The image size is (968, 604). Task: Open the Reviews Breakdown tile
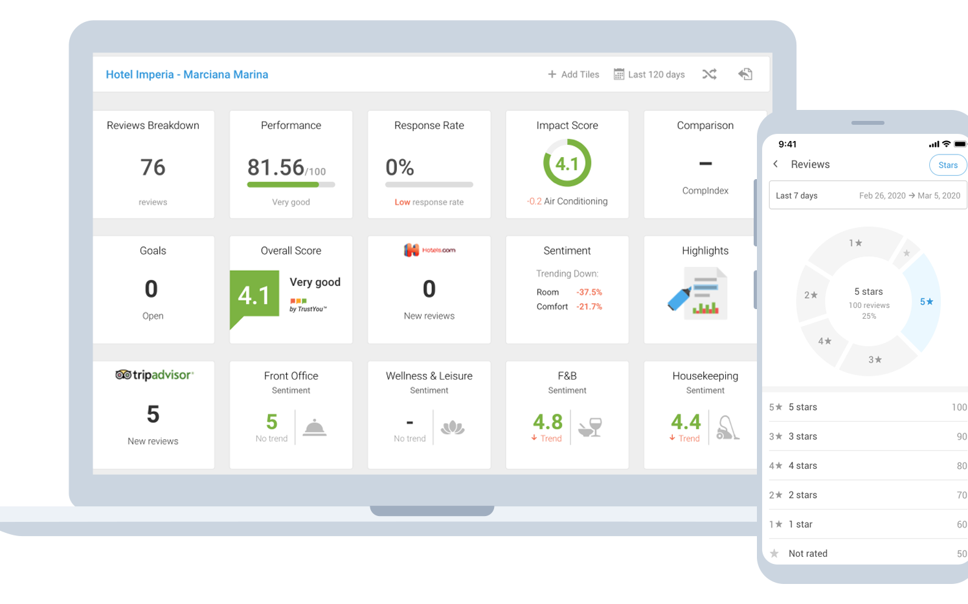tap(153, 164)
